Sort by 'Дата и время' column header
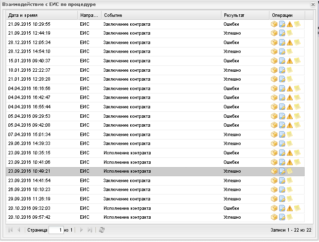The width and height of the screenshot is (319, 242). (42, 15)
